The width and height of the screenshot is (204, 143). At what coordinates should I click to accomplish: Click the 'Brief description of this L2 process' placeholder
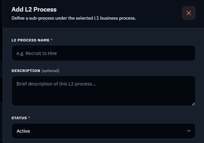click(56, 84)
